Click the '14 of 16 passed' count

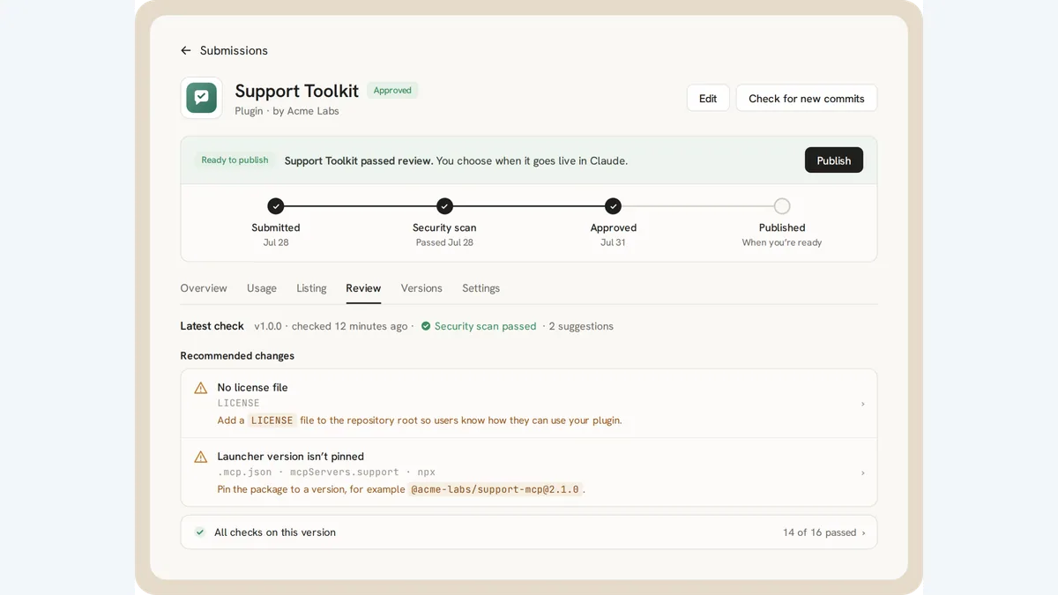click(820, 532)
